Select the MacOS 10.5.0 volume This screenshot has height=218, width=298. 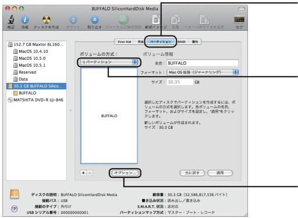coord(36,59)
